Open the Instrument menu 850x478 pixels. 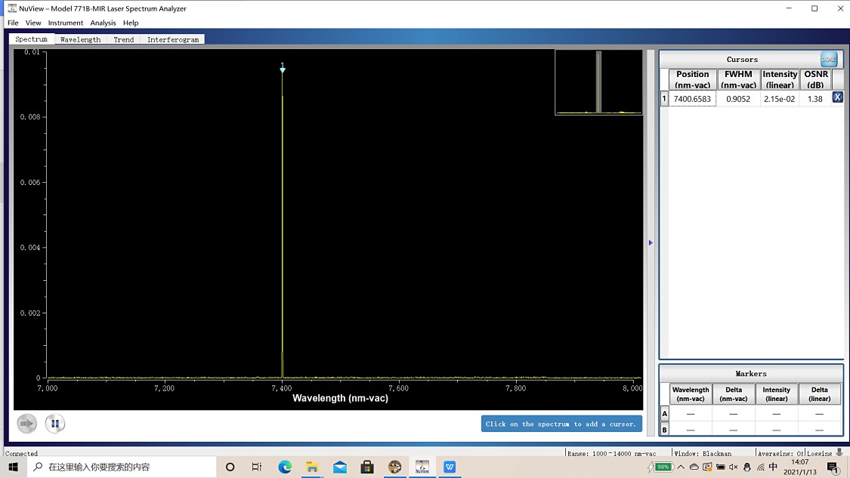point(66,23)
